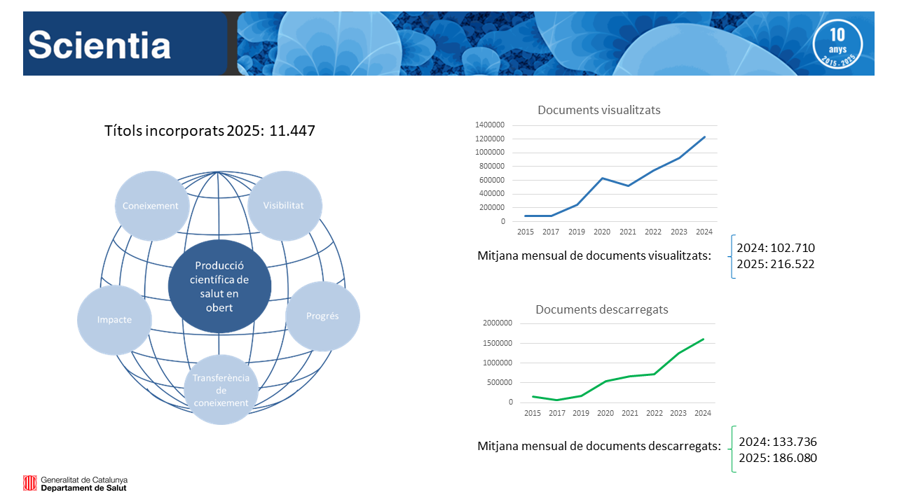Click the 200000 axis label
897x504 pixels.
(x=492, y=207)
